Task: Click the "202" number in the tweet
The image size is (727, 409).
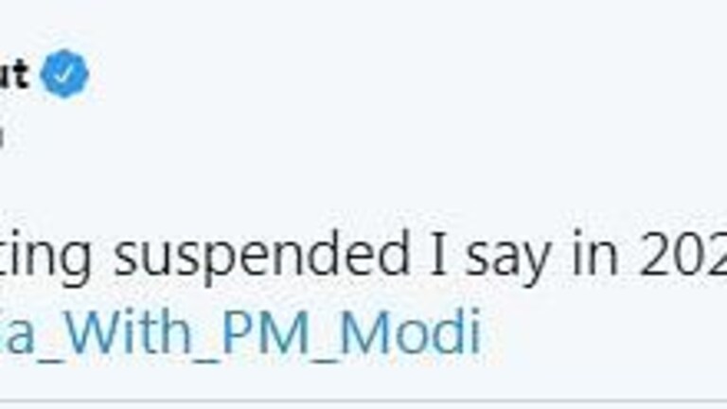Action: [683, 254]
